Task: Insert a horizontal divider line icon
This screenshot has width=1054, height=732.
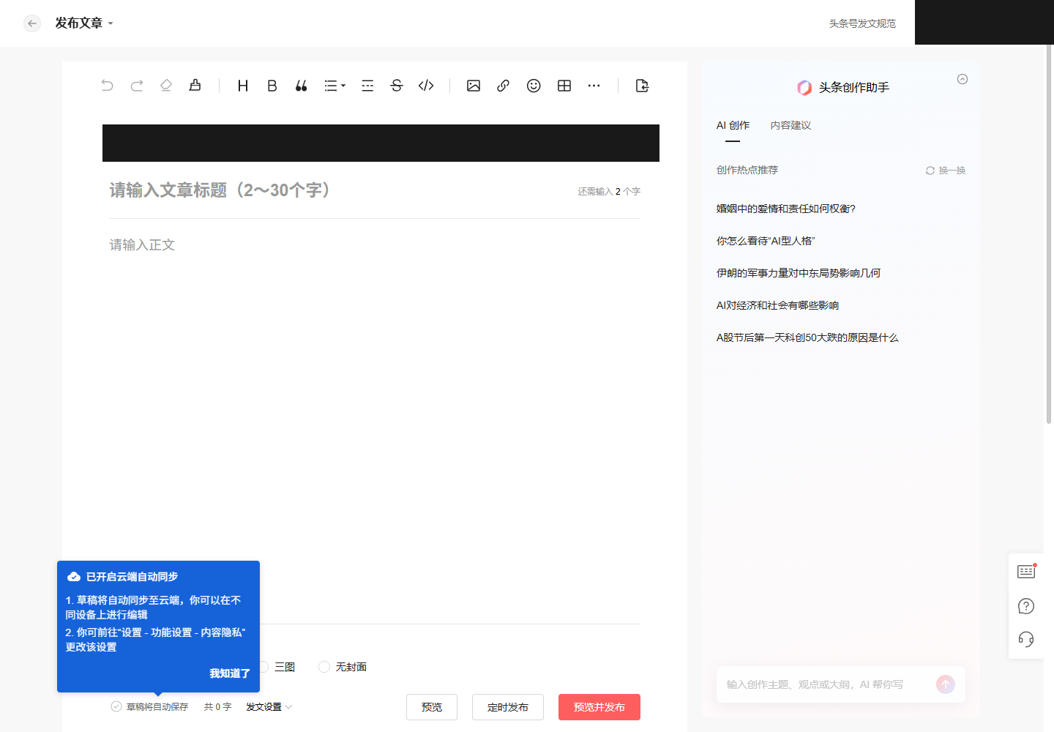Action: pyautogui.click(x=367, y=86)
